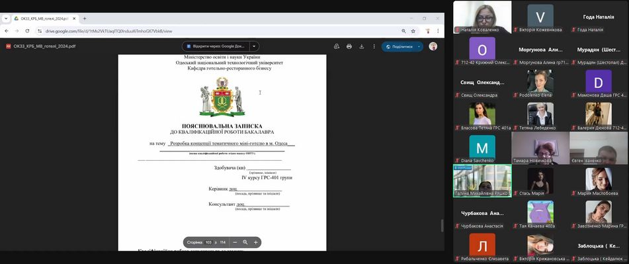629x264 pixels.
Task: Select Вікторія Кожевнікова's participant tile
Action: [x=540, y=17]
